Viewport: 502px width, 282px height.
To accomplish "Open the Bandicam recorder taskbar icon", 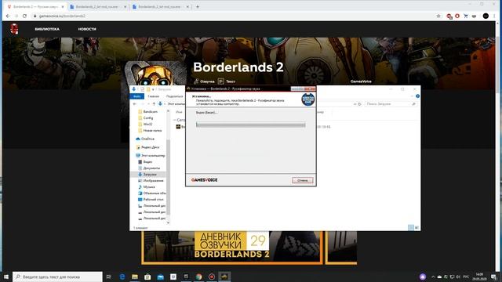I will pos(212,277).
